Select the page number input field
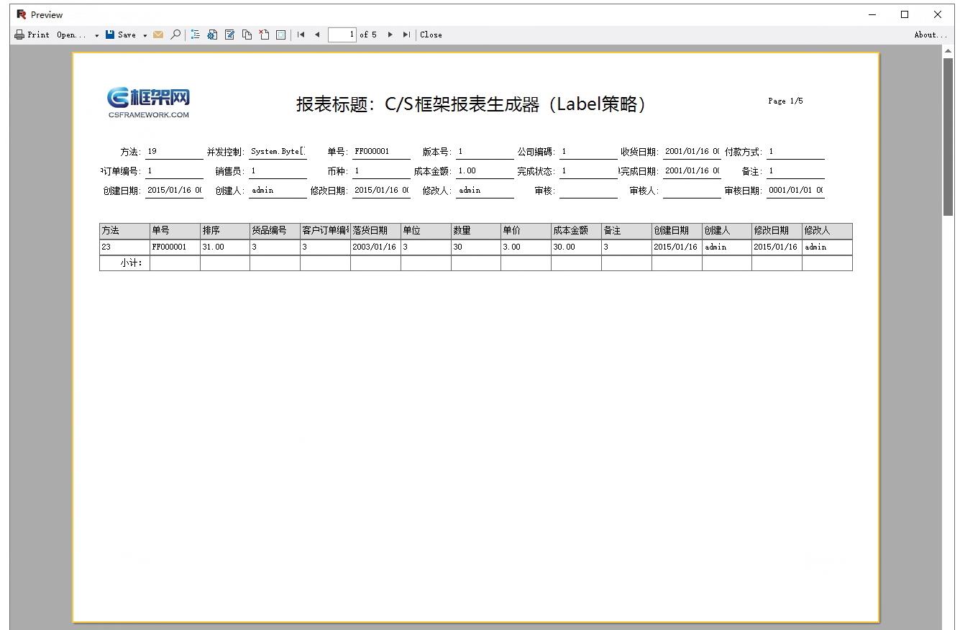The image size is (960, 630). (342, 35)
